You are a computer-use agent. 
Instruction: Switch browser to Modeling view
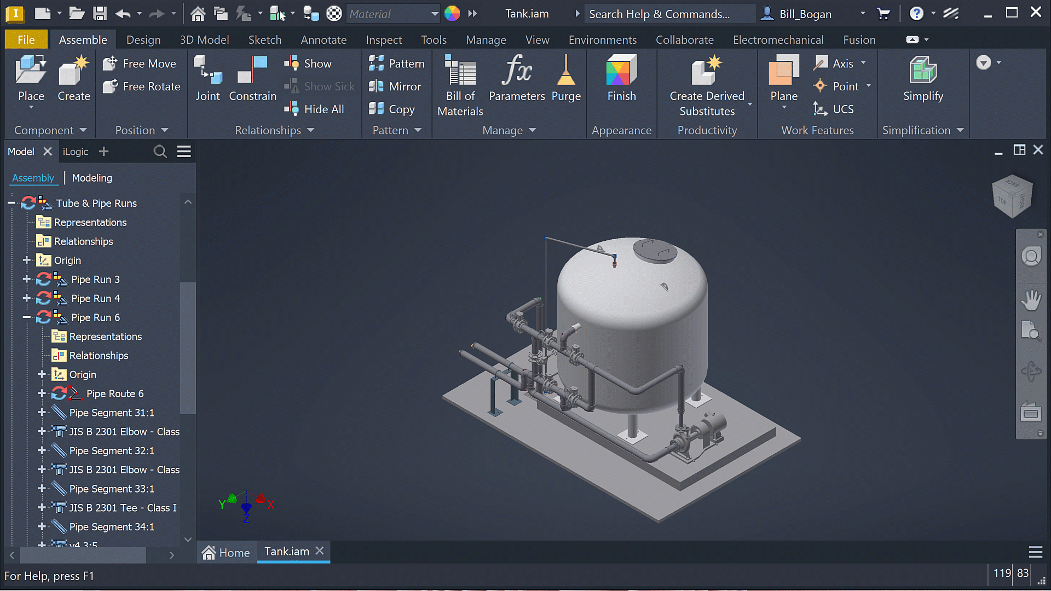coord(91,178)
